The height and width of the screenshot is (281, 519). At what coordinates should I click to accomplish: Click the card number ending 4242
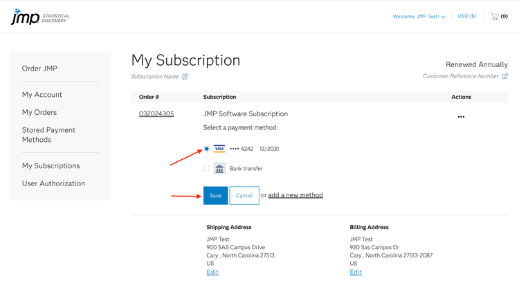242,149
